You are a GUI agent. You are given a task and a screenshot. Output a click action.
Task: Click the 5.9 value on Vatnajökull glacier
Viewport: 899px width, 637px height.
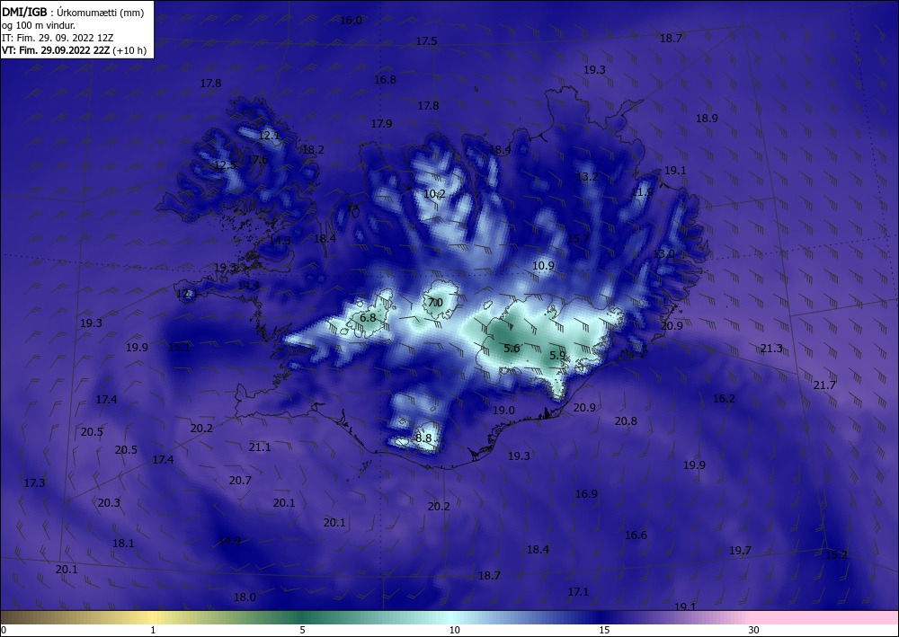[557, 356]
